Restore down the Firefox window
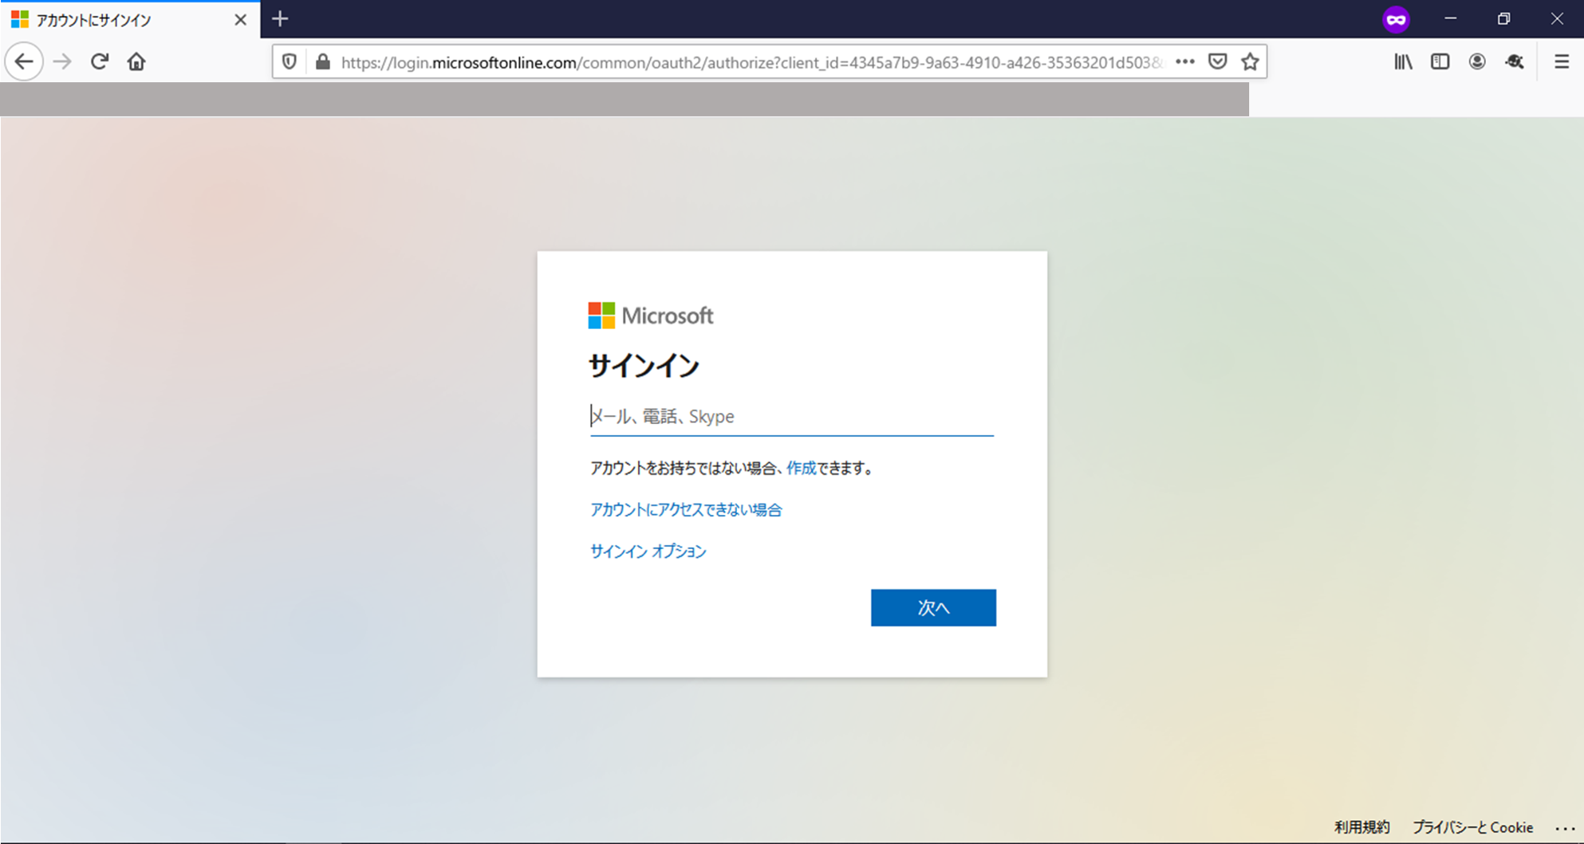1584x844 pixels. (x=1503, y=19)
